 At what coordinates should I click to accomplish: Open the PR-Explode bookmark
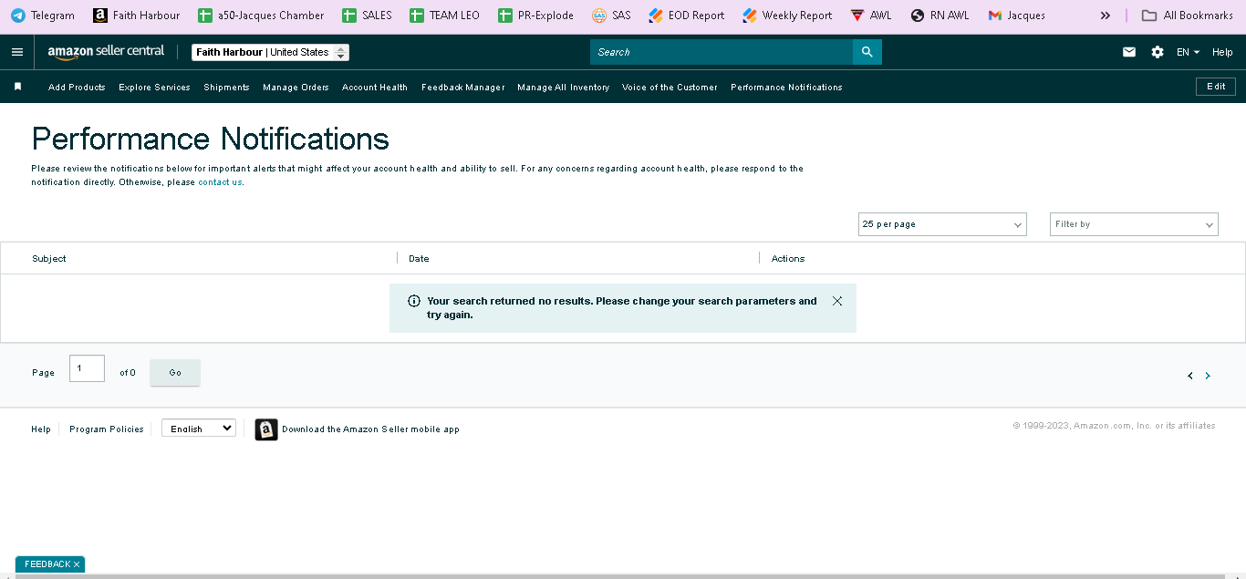point(536,16)
